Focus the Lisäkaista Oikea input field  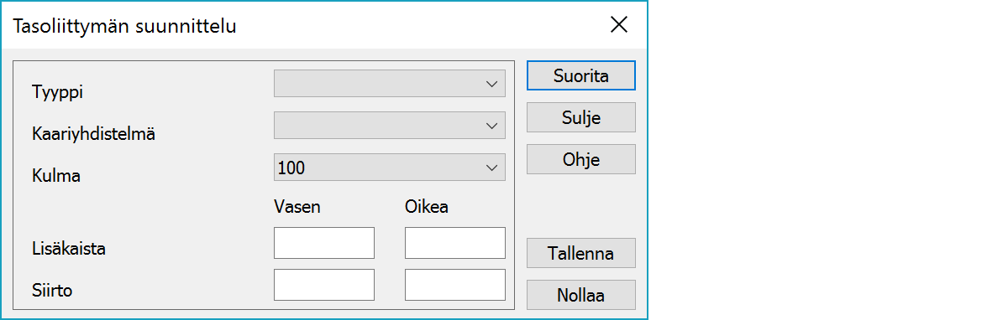click(455, 243)
